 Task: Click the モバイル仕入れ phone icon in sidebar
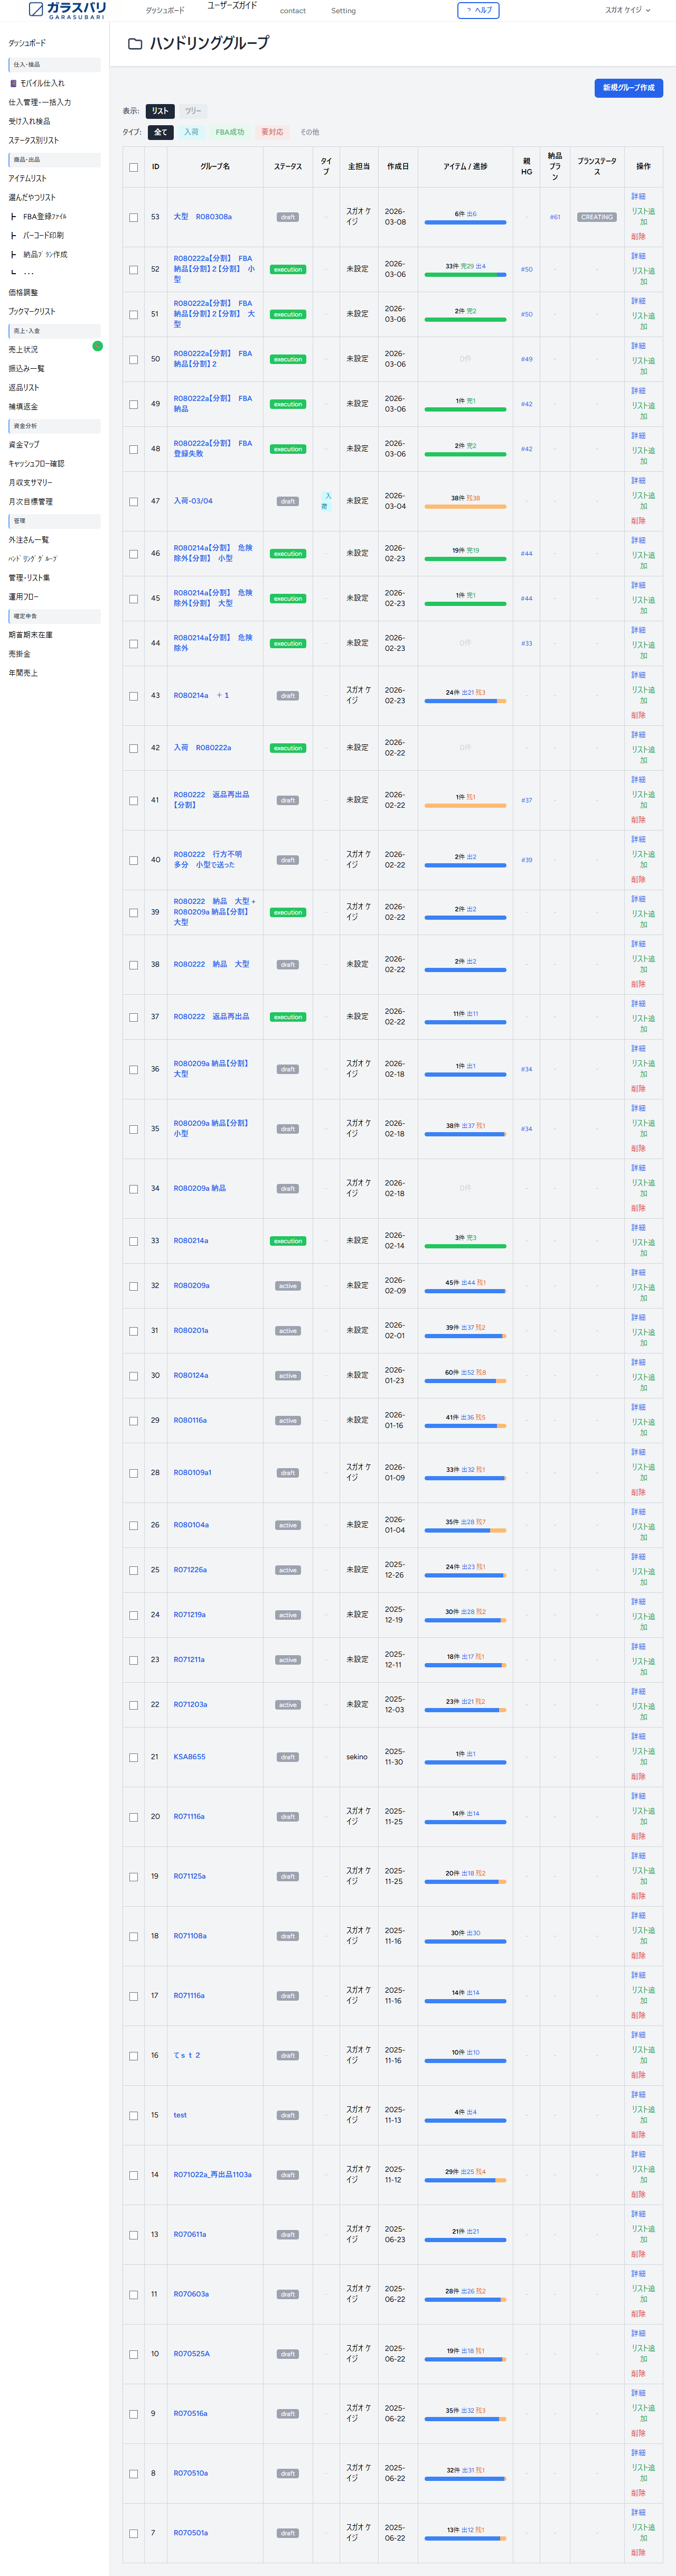(13, 84)
